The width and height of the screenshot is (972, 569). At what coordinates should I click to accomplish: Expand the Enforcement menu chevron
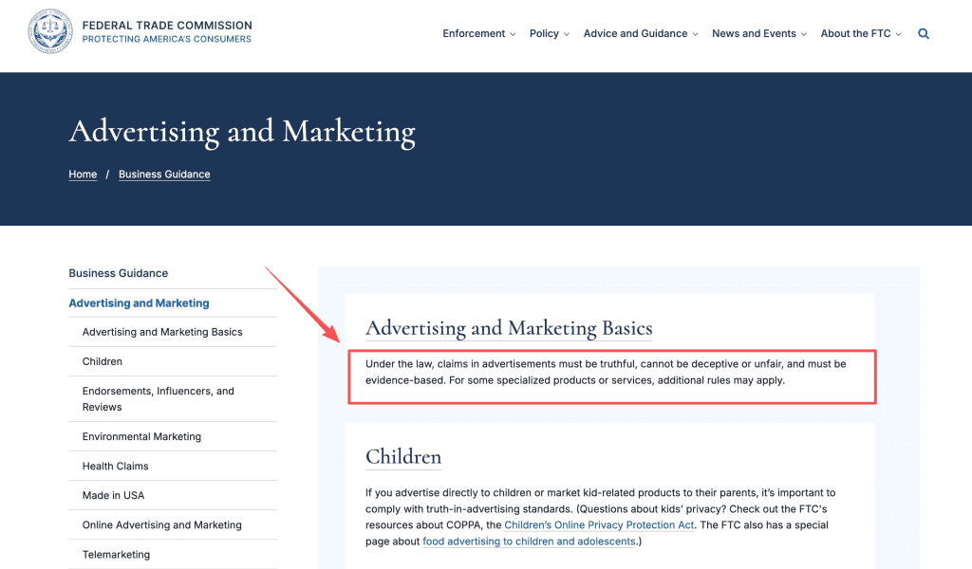point(513,35)
